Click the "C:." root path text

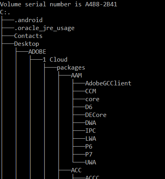(x=5, y=12)
